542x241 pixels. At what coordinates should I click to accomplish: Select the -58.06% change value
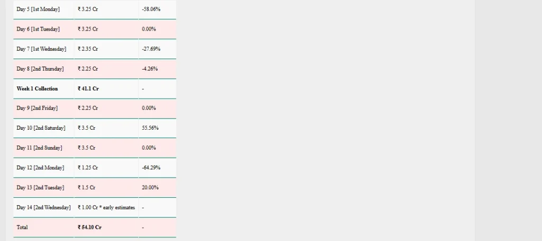pos(151,9)
